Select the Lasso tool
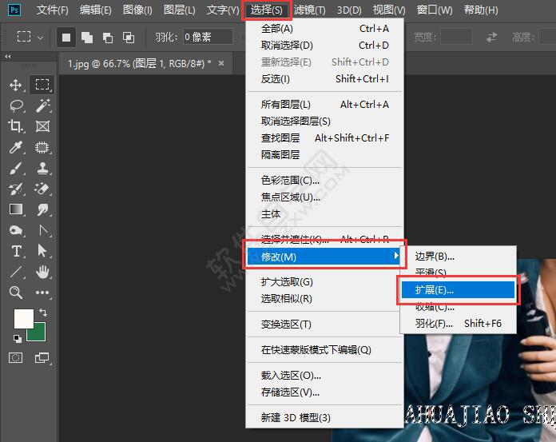This screenshot has width=556, height=442. coord(16,106)
